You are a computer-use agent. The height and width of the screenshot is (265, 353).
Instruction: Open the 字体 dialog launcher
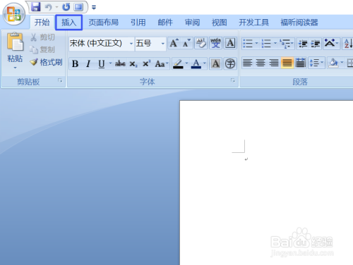pos(233,80)
